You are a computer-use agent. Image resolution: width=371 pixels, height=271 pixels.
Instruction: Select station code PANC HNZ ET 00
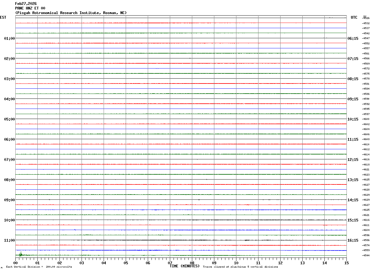click(x=30, y=8)
